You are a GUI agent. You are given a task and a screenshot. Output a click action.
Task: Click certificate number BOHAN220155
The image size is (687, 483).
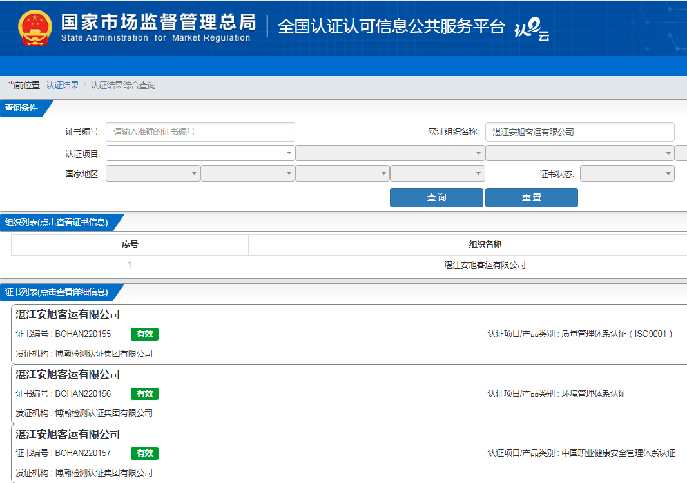tap(82, 334)
